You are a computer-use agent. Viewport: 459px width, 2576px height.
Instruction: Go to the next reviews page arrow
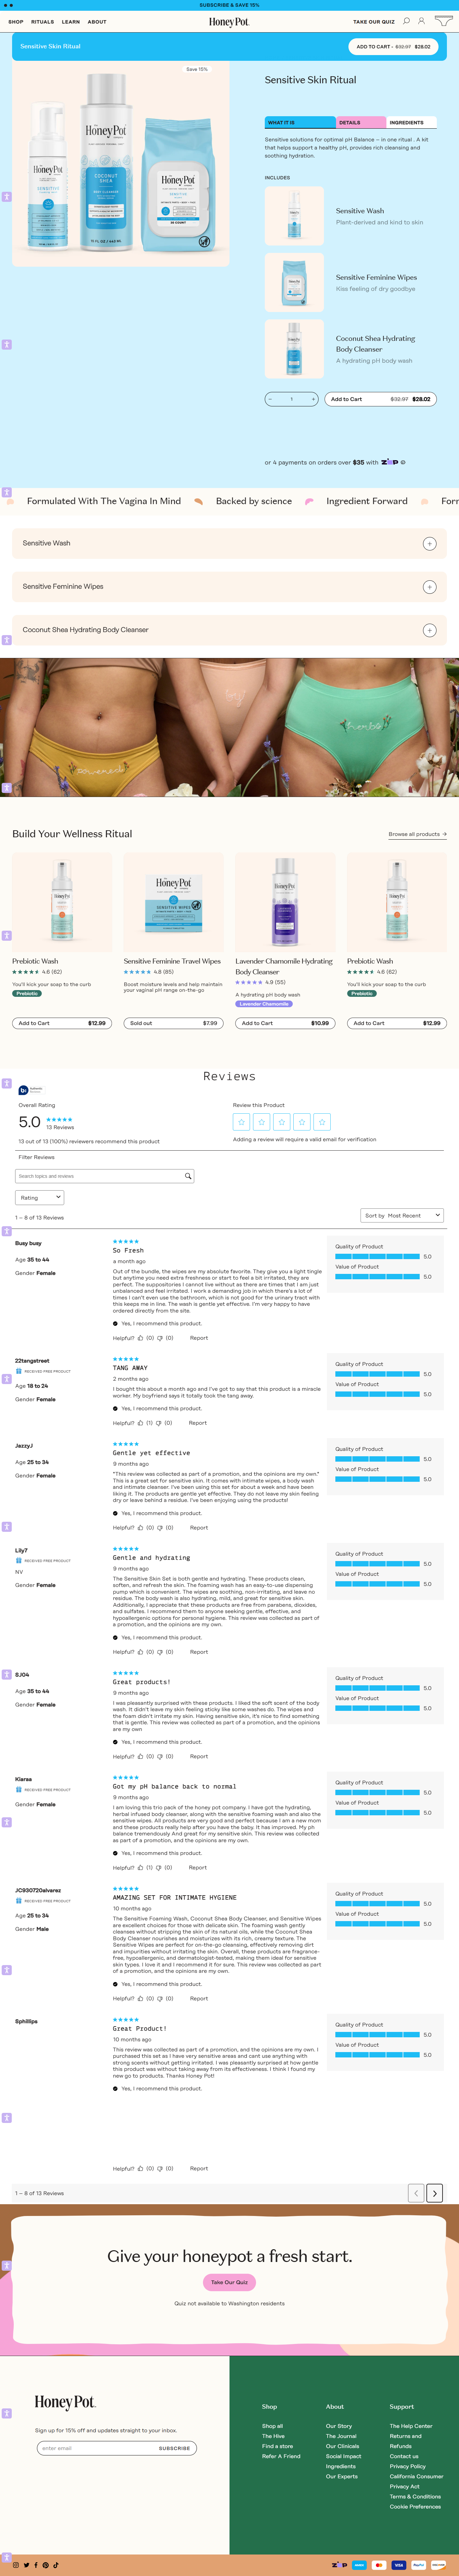(x=434, y=2193)
